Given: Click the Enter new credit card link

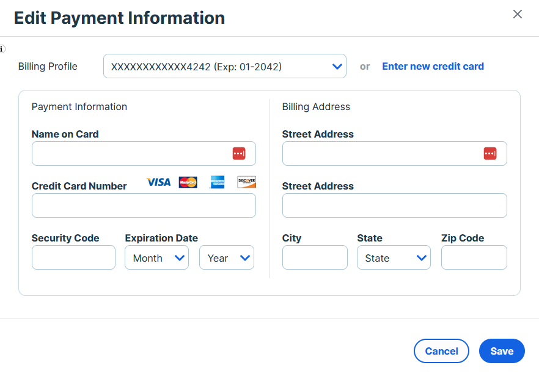Looking at the screenshot, I should point(433,67).
